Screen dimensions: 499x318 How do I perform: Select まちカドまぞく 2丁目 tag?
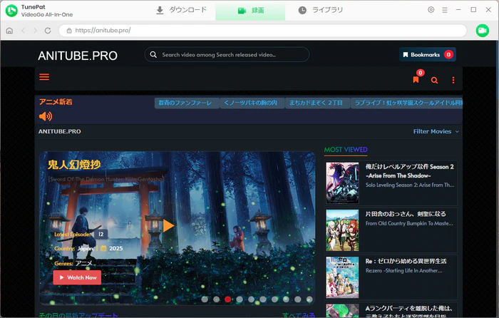click(x=317, y=103)
